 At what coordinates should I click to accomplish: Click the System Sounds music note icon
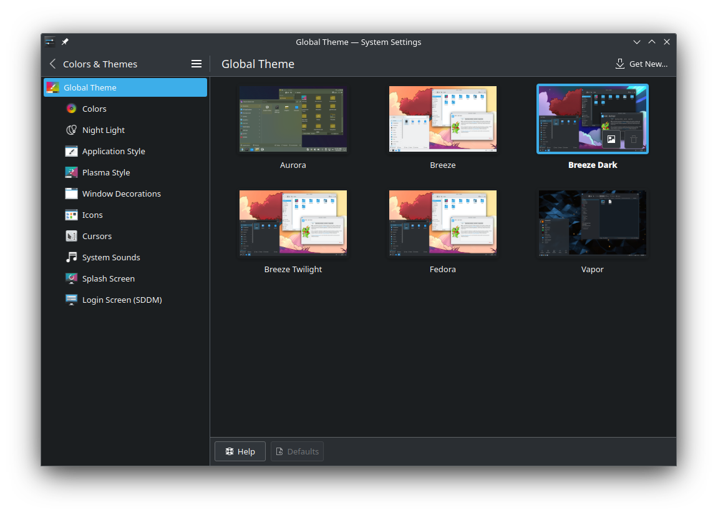click(71, 257)
